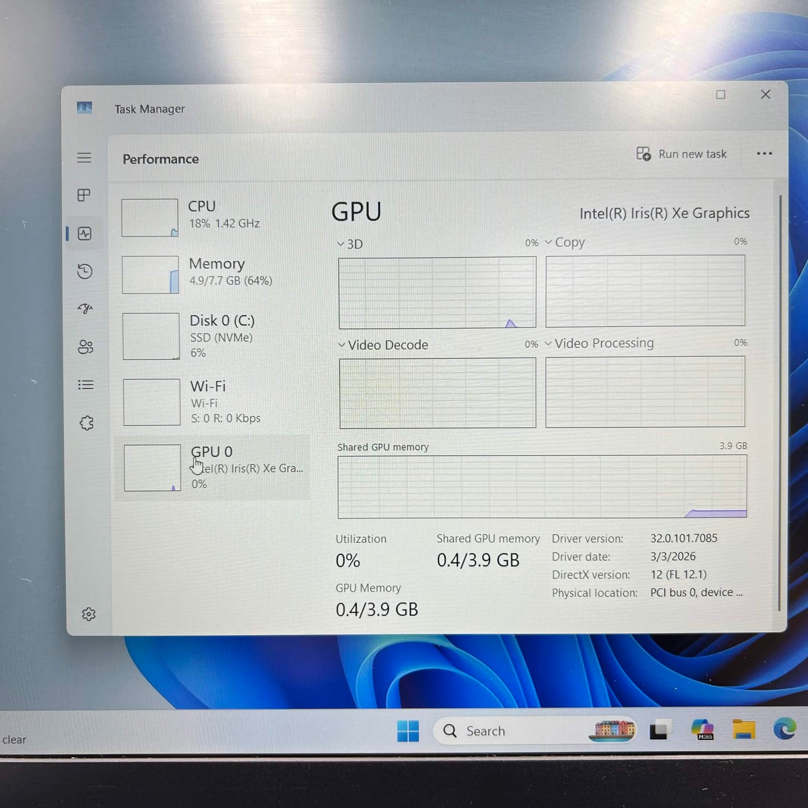Image resolution: width=808 pixels, height=808 pixels.
Task: Select the Performance page icon
Action: tap(85, 234)
